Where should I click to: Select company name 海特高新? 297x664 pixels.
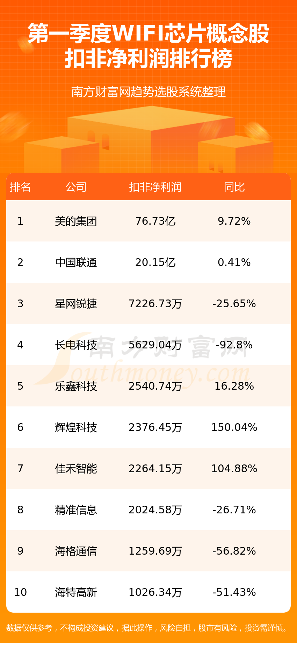pos(76,592)
